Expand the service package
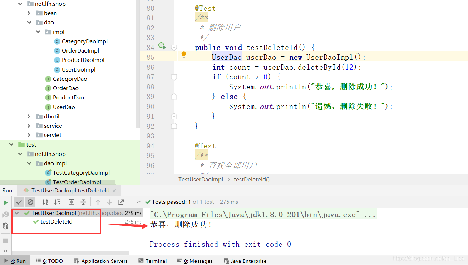This screenshot has width=468, height=265. coord(29,126)
